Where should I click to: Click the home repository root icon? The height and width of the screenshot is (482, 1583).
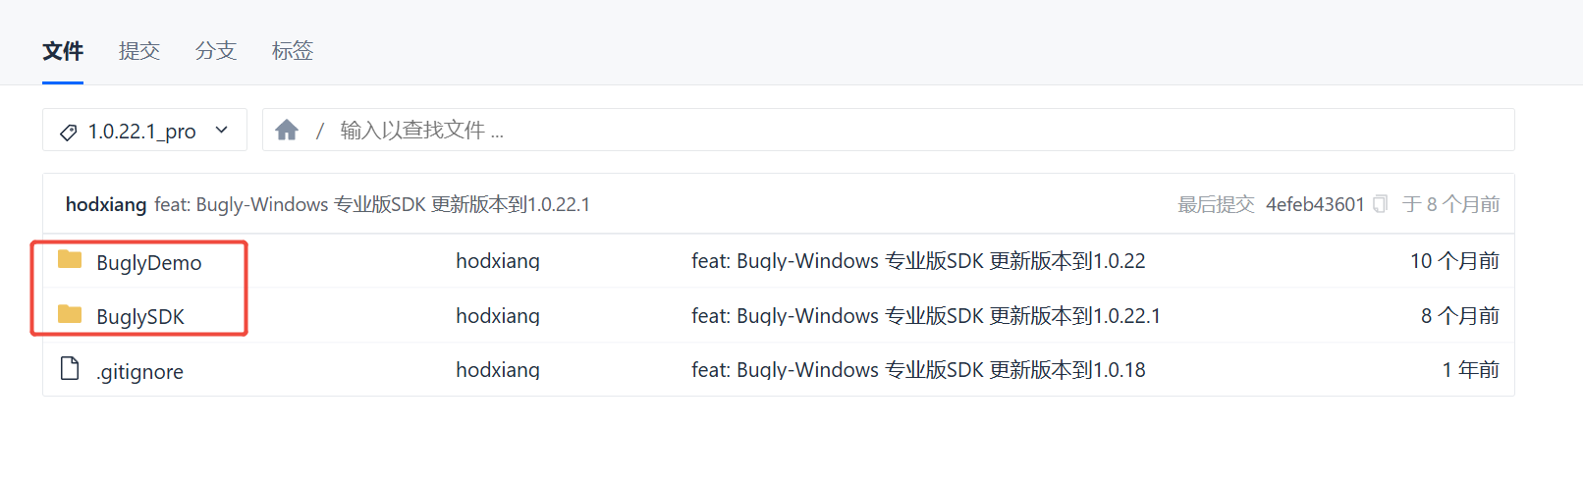click(287, 131)
